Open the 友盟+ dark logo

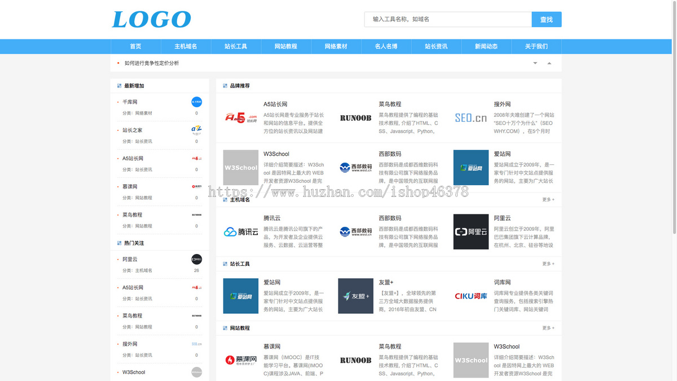pos(355,296)
